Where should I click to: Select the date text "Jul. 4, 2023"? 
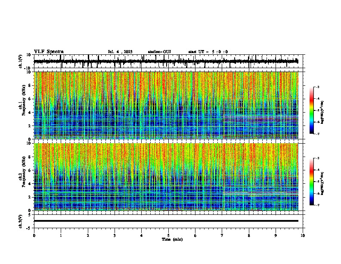tap(120, 52)
